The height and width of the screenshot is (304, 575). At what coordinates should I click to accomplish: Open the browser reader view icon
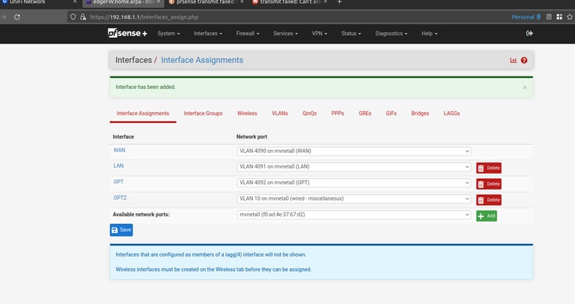[549, 17]
